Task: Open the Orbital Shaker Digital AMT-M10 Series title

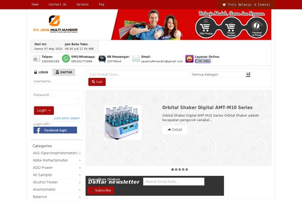Action: (207, 108)
